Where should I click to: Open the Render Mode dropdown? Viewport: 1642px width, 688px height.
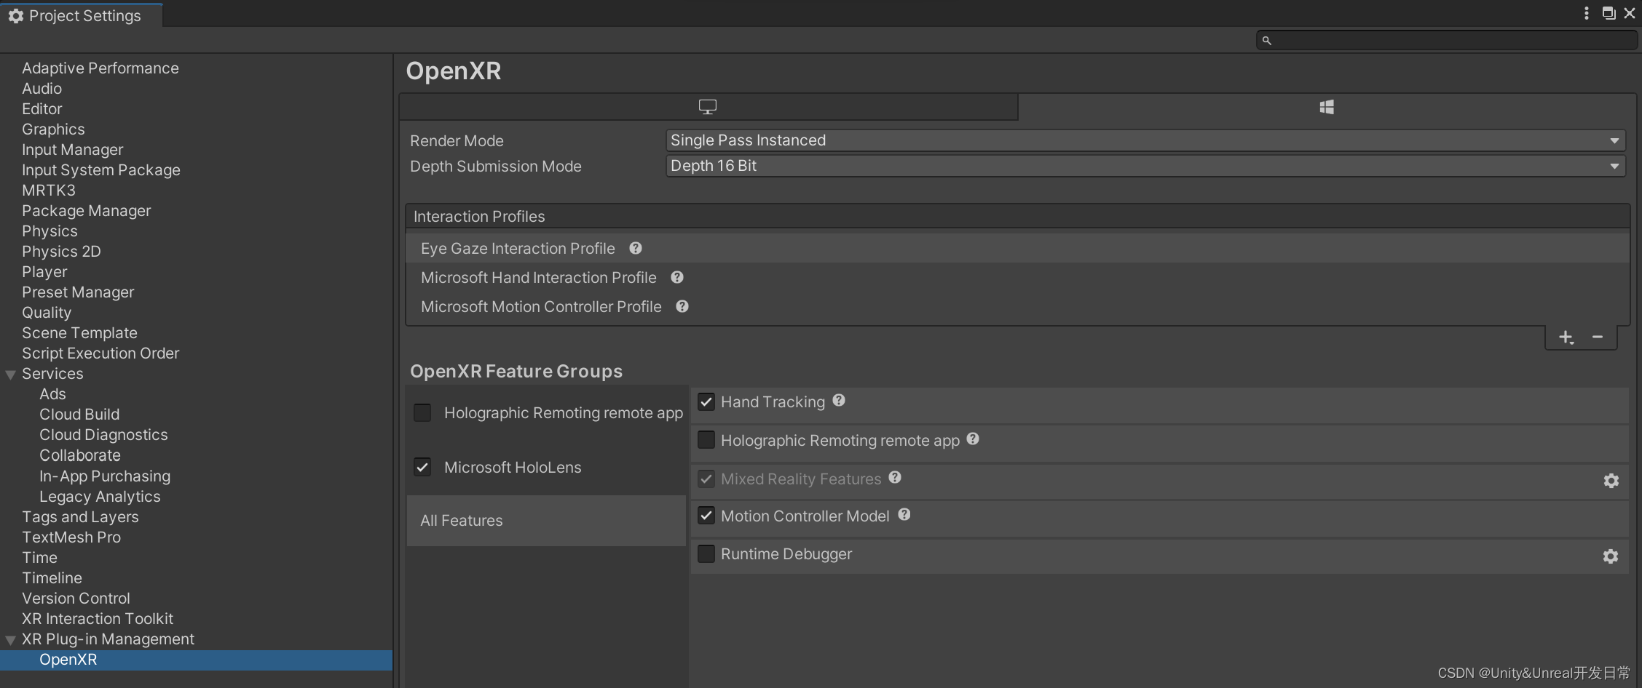pos(1145,140)
